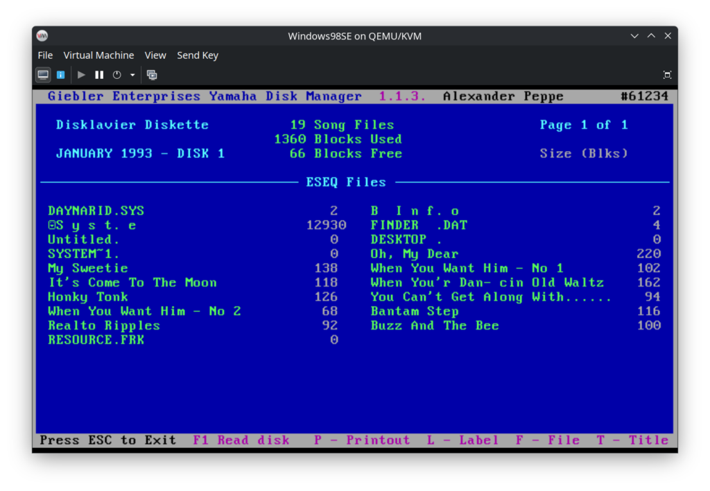Open the Send Key menu
The width and height of the screenshot is (710, 491).
(197, 55)
